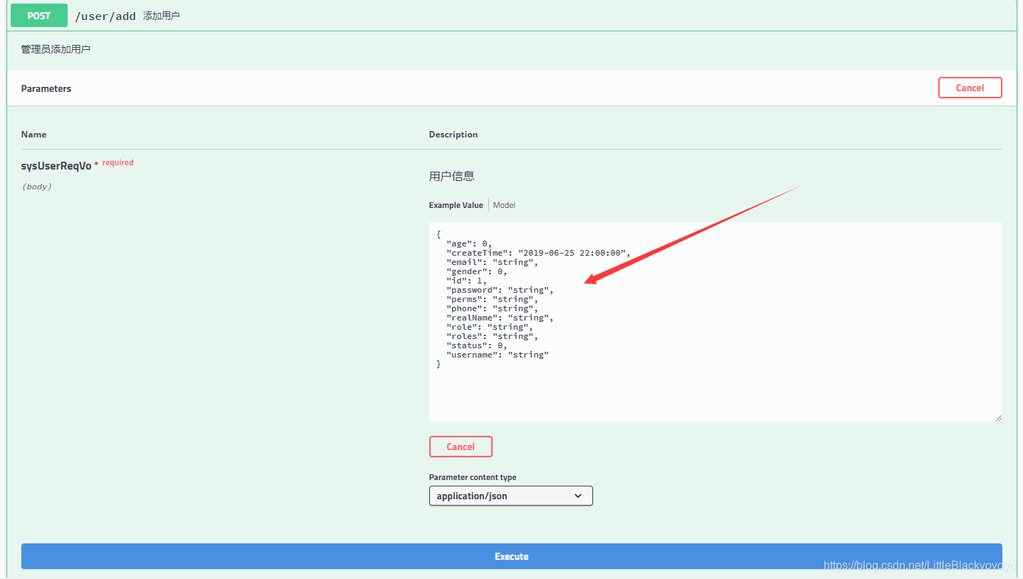
Task: Switch to the Model tab
Action: (504, 205)
